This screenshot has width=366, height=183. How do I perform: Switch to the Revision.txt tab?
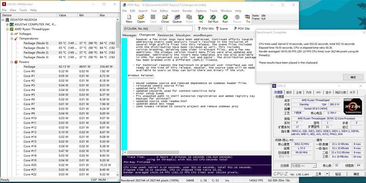click(x=165, y=35)
